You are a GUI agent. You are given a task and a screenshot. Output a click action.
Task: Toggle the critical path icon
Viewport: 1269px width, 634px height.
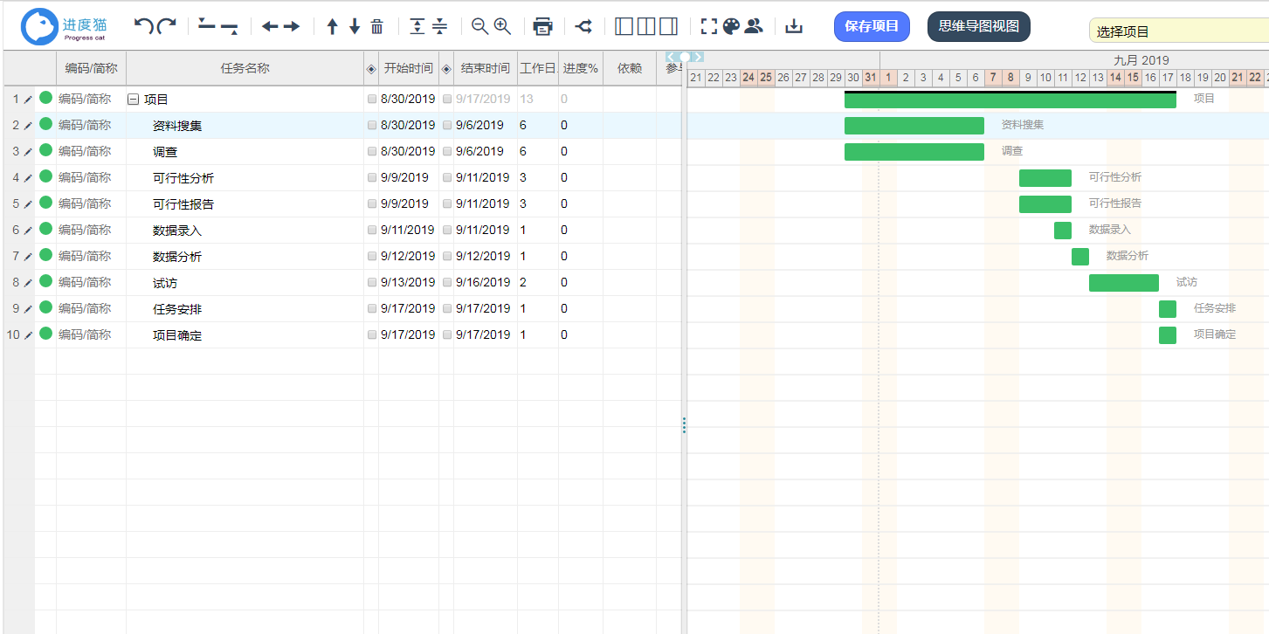(x=584, y=27)
